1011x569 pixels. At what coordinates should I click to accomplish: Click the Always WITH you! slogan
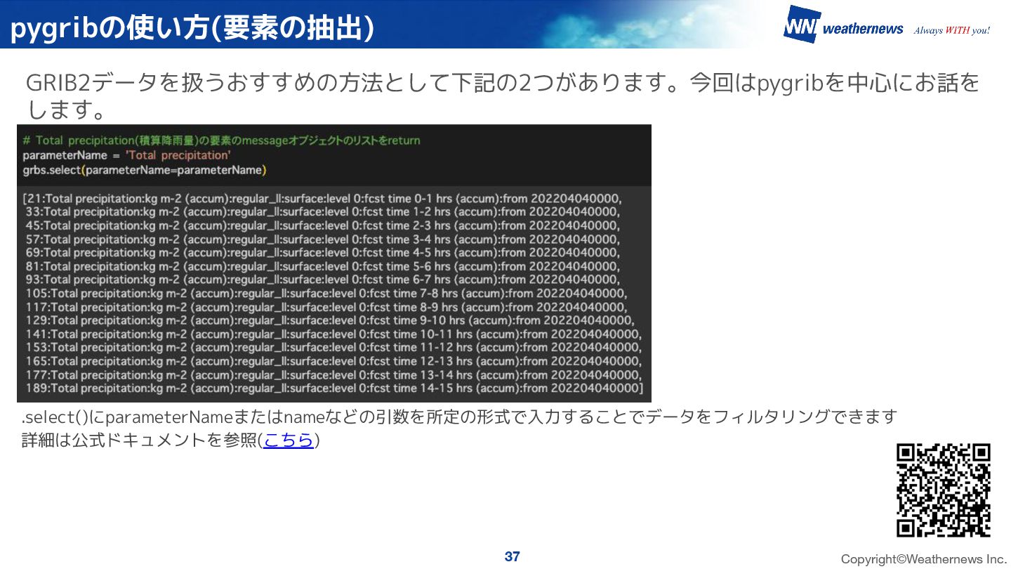(952, 30)
